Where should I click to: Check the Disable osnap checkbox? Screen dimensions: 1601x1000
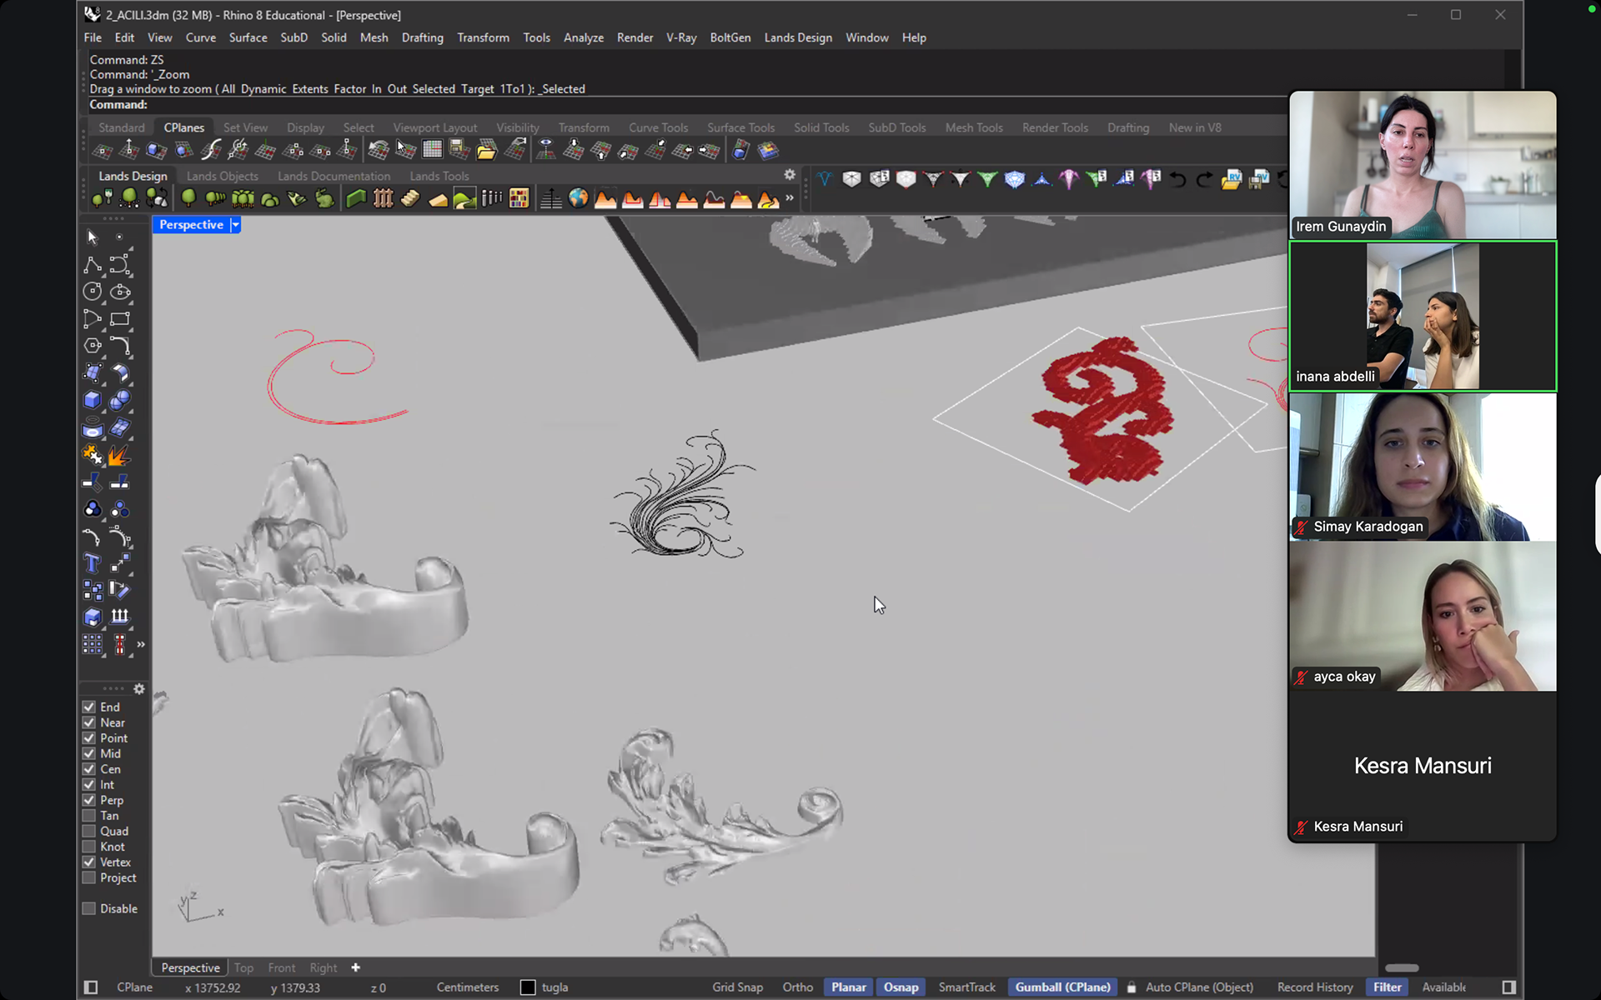tap(89, 908)
